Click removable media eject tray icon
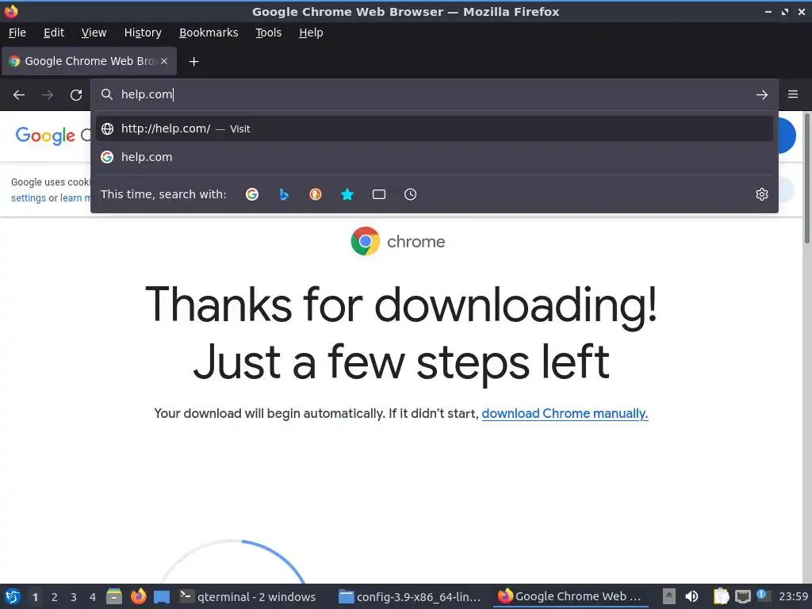812x609 pixels. click(x=669, y=596)
